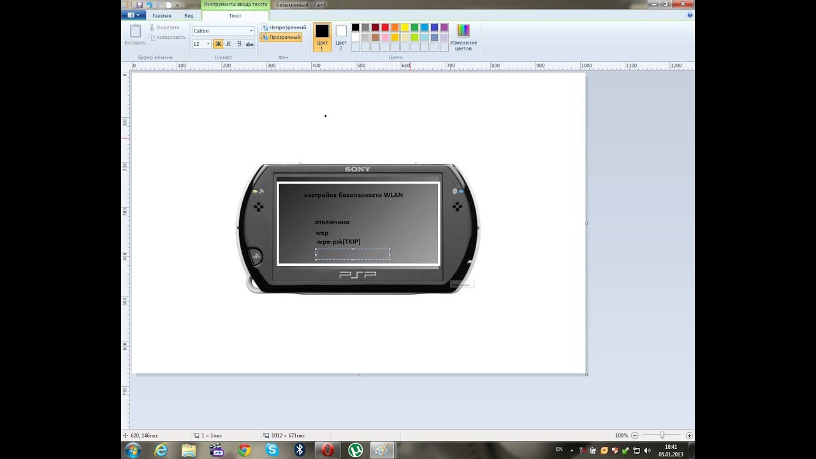Click the Копировать copy button
The height and width of the screenshot is (459, 816).
(167, 37)
